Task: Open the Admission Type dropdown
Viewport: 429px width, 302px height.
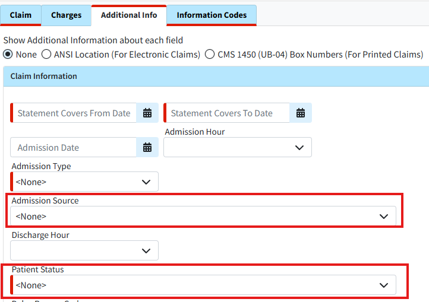Action: click(85, 182)
